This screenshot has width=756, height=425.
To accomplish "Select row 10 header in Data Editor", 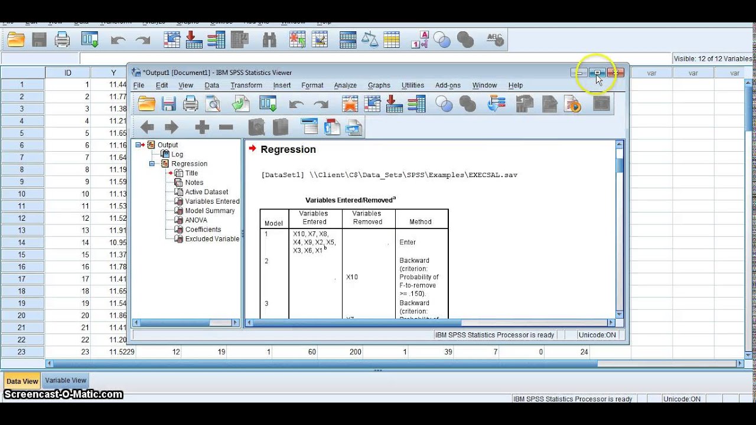I will coord(22,194).
